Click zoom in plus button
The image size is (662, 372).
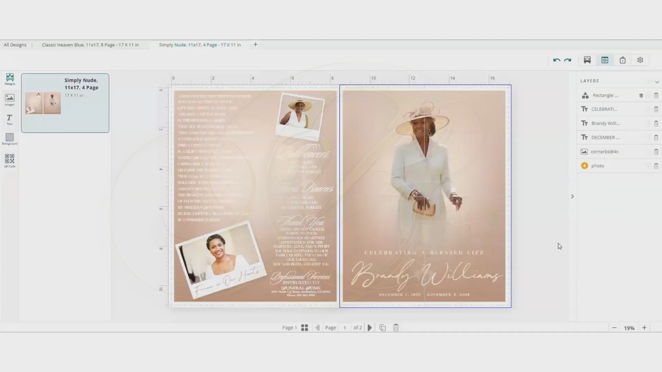(644, 328)
